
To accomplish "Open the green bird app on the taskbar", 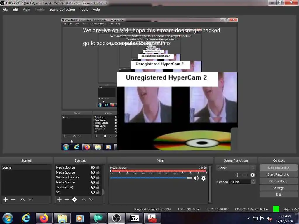I will [98, 218].
